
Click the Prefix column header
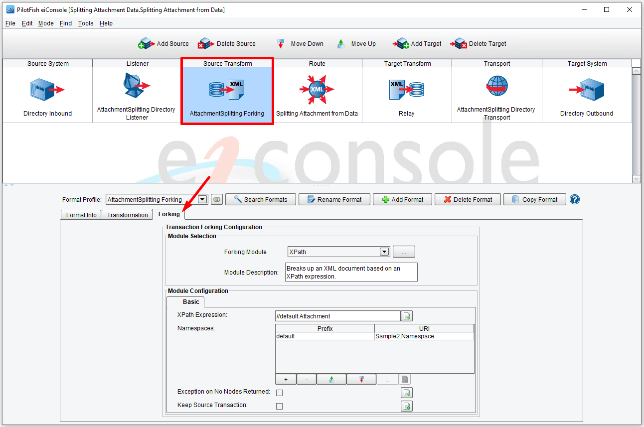coord(325,328)
